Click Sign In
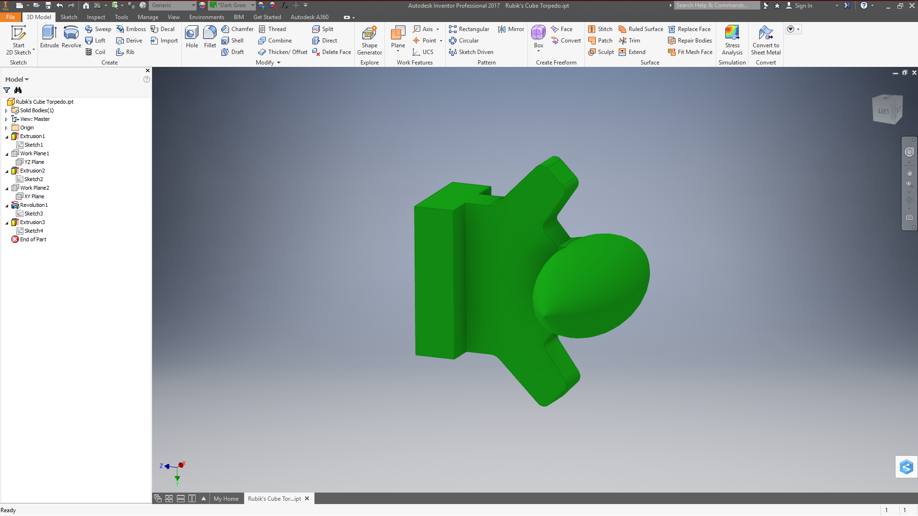 pos(803,5)
